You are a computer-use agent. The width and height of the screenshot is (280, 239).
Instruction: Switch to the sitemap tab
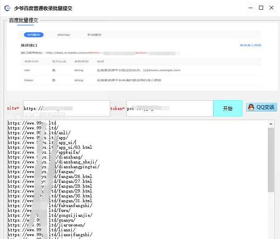pyautogui.click(x=63, y=35)
